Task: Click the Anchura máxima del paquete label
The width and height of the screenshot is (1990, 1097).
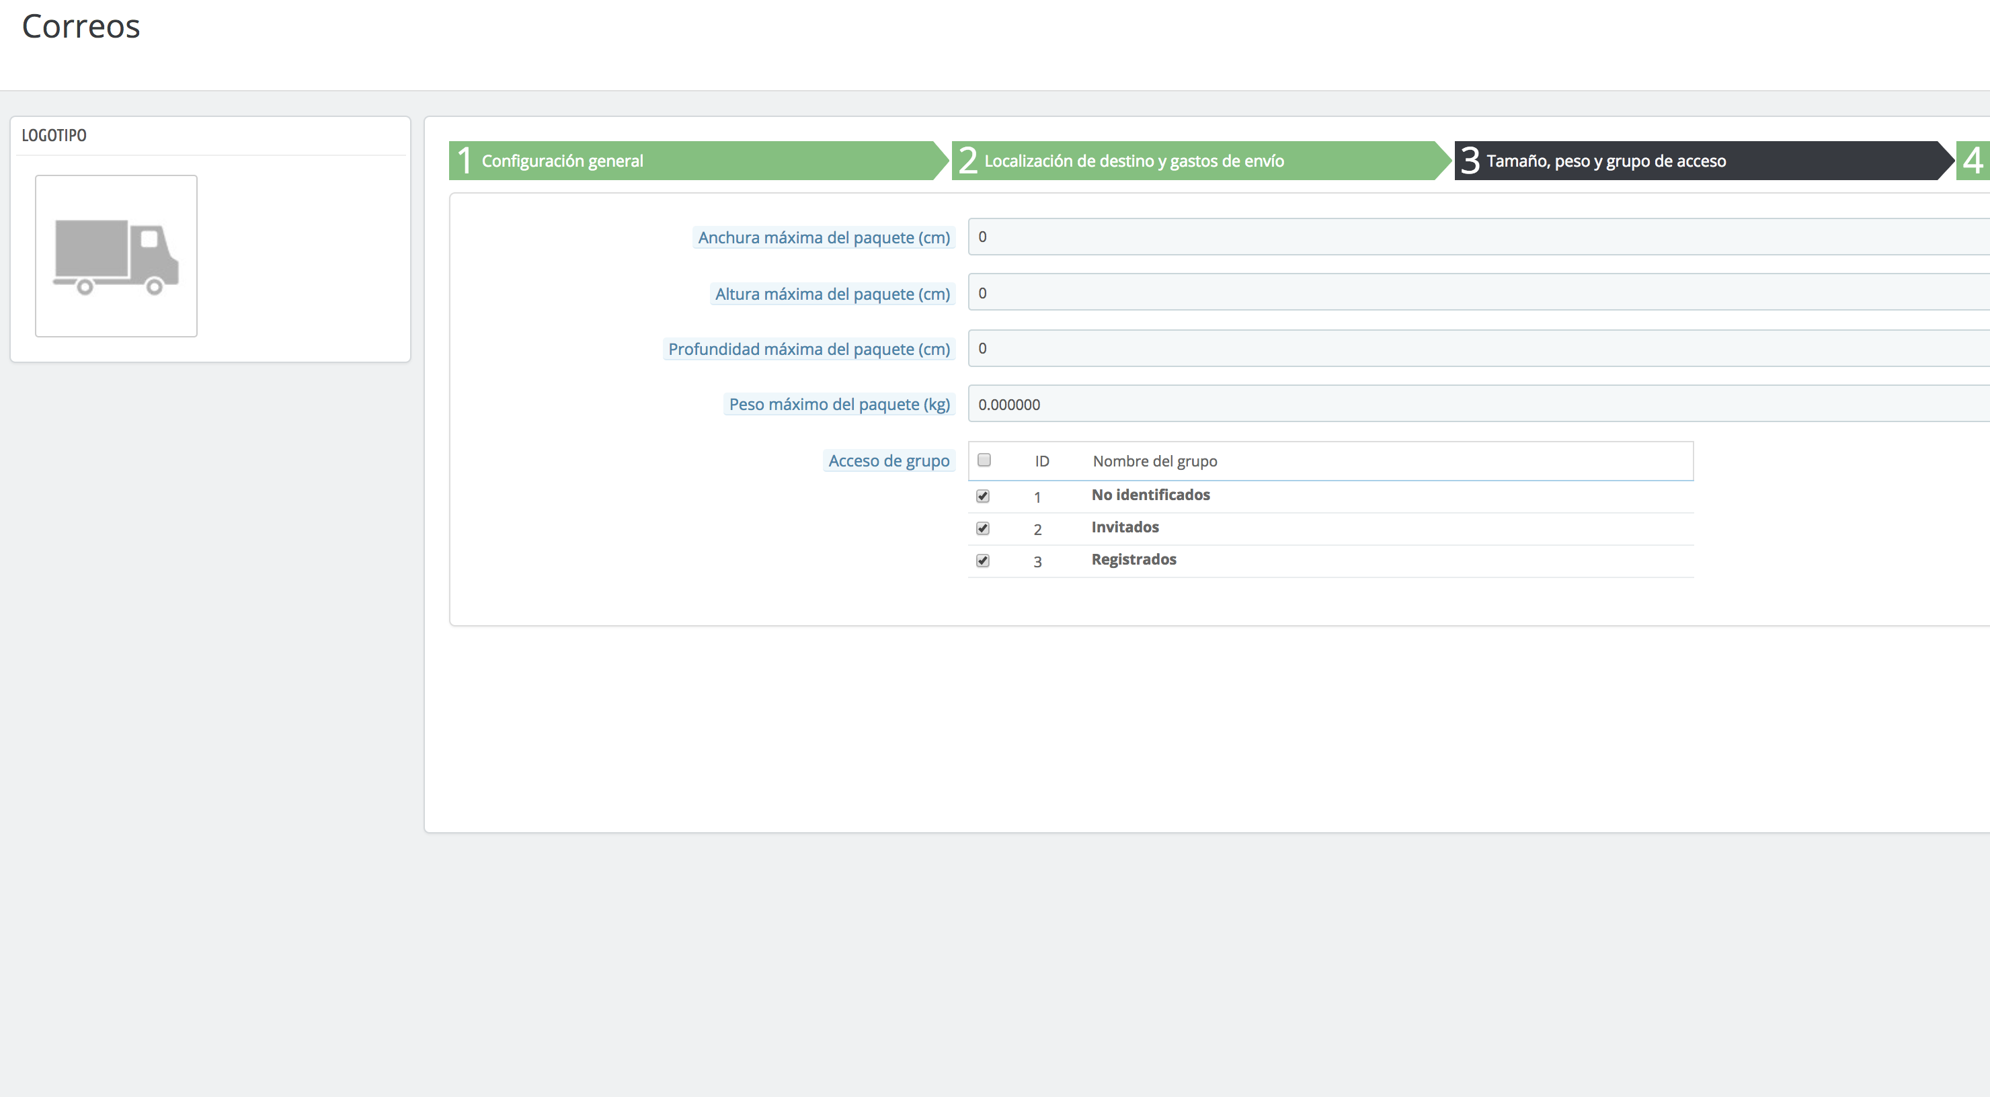Action: (x=824, y=238)
